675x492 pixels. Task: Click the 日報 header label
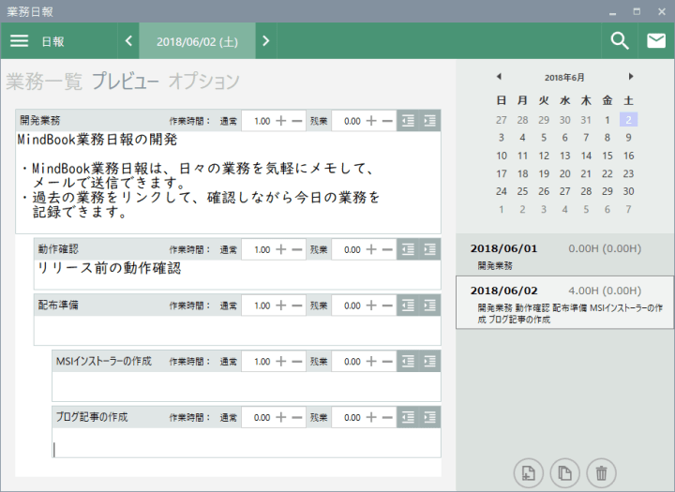pyautogui.click(x=52, y=42)
